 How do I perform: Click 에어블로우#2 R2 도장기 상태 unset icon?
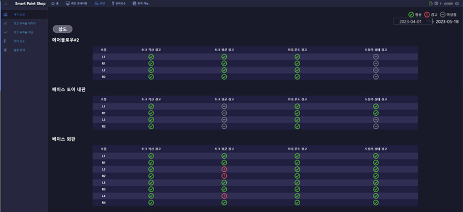376,77
